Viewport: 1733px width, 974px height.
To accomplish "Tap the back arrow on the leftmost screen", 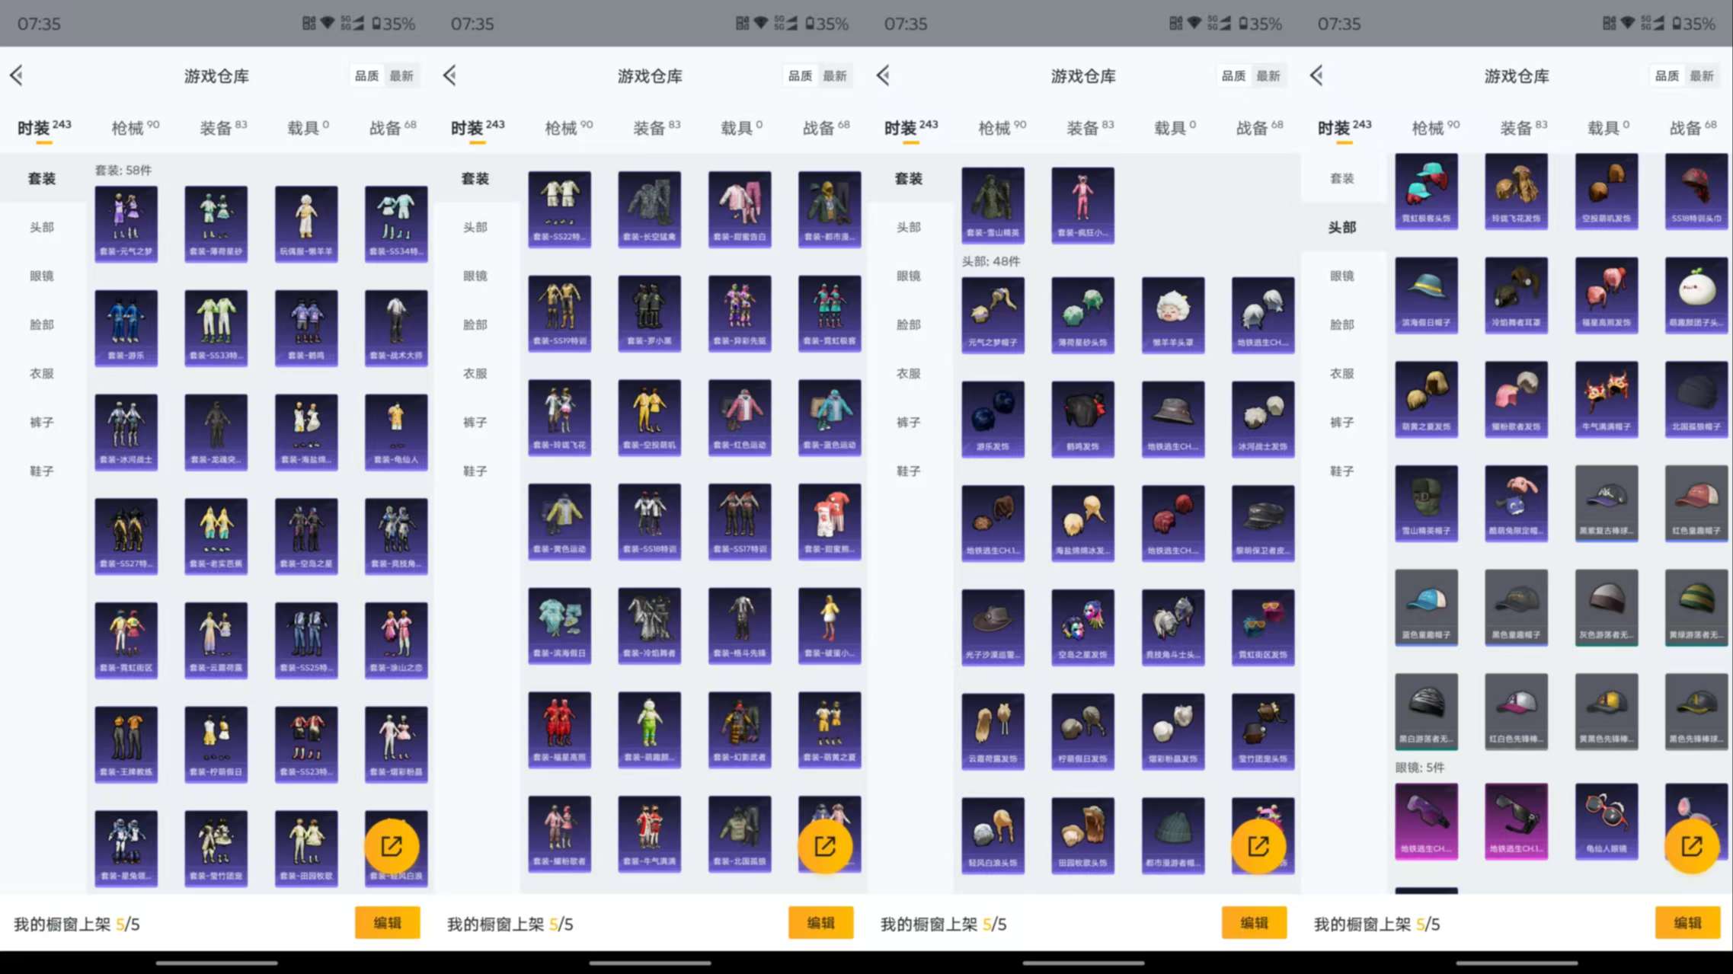I will click(16, 75).
